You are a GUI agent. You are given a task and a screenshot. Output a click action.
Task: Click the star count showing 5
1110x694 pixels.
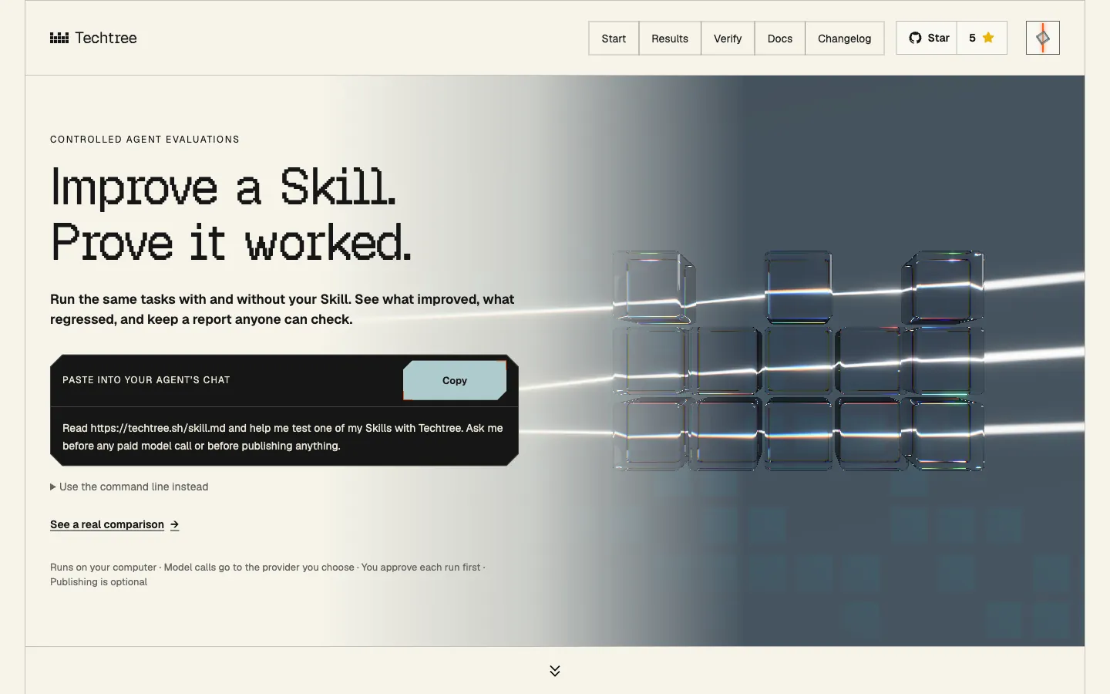pos(982,38)
